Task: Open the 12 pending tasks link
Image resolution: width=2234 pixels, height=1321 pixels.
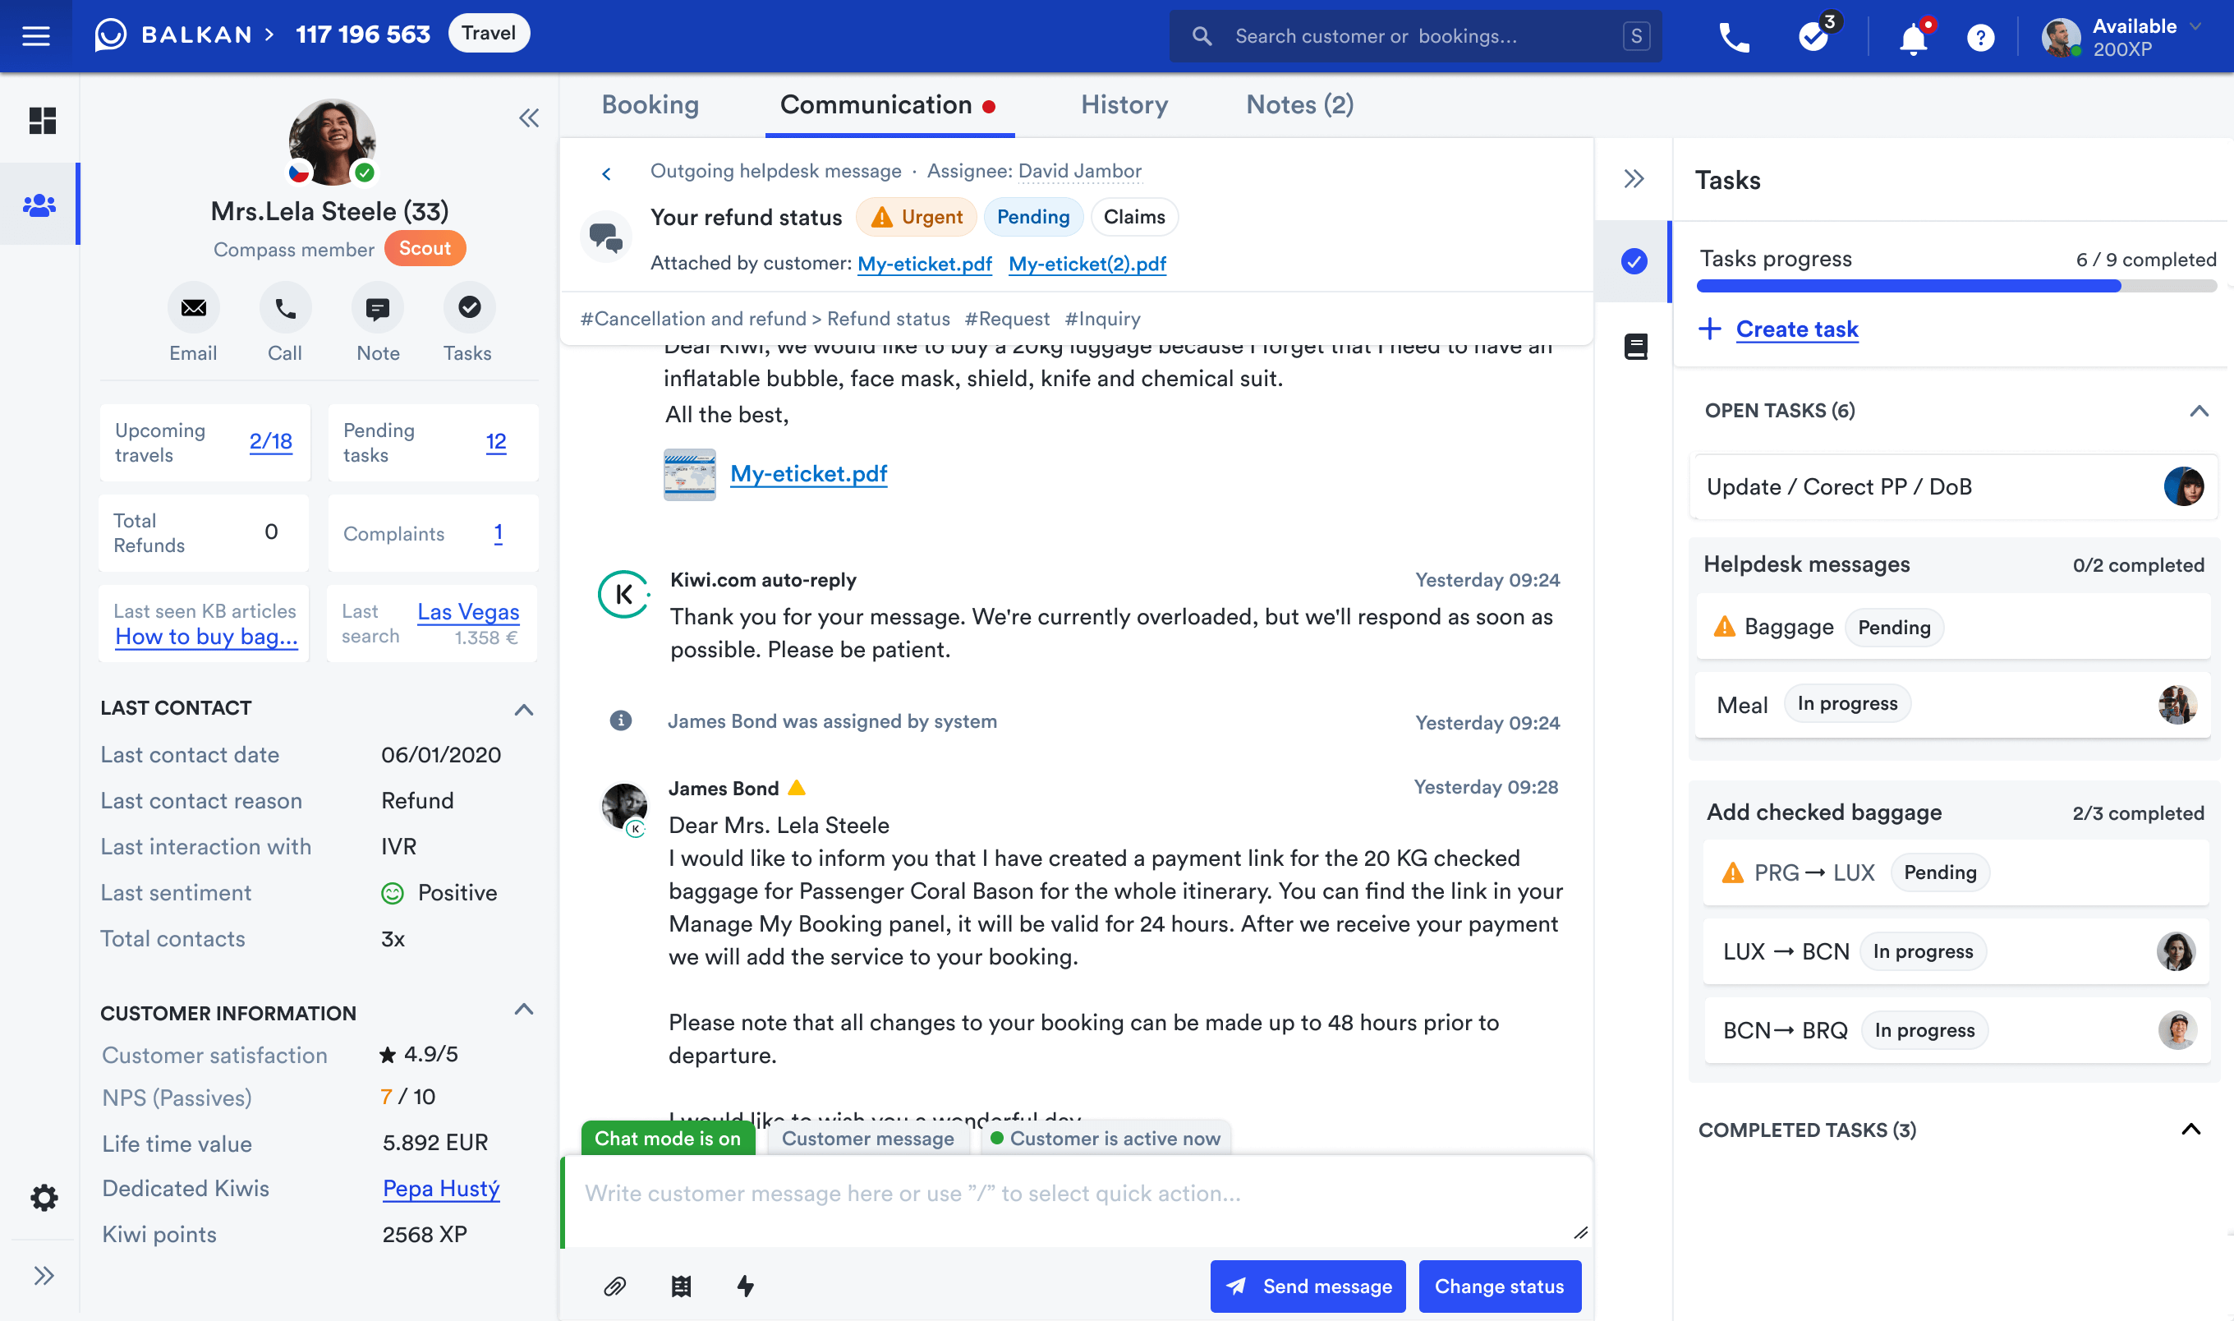Action: point(496,441)
